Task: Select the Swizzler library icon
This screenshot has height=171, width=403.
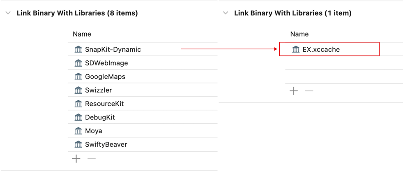Action: [x=78, y=90]
